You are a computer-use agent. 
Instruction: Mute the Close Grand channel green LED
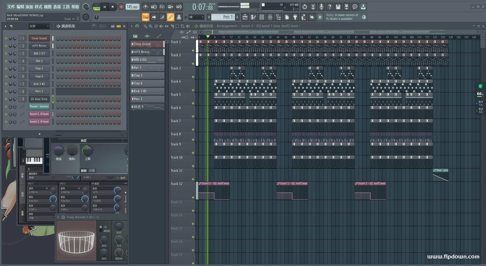[6, 38]
